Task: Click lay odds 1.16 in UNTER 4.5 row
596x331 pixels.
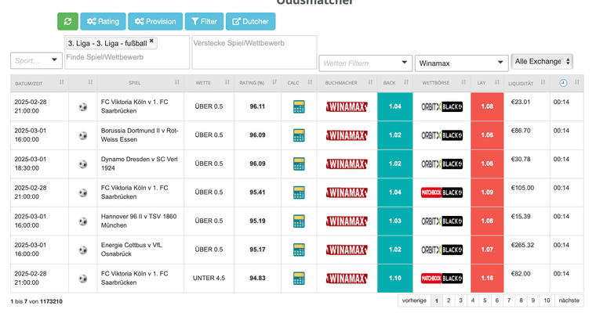Action: tap(487, 279)
